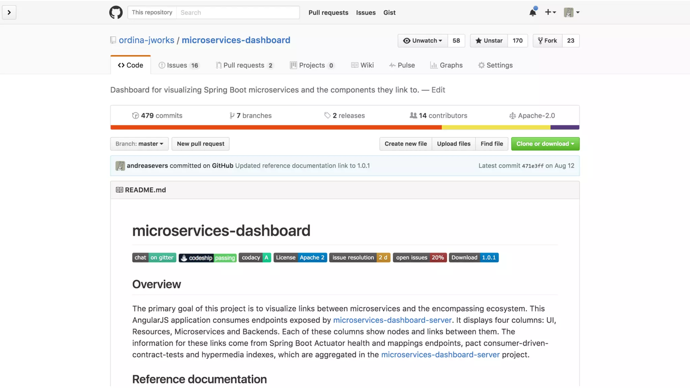Click the Download 1.0.1 badge

click(x=473, y=258)
